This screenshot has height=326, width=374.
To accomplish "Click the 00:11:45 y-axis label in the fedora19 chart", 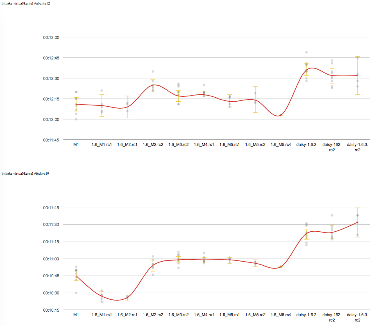I will pos(51,207).
